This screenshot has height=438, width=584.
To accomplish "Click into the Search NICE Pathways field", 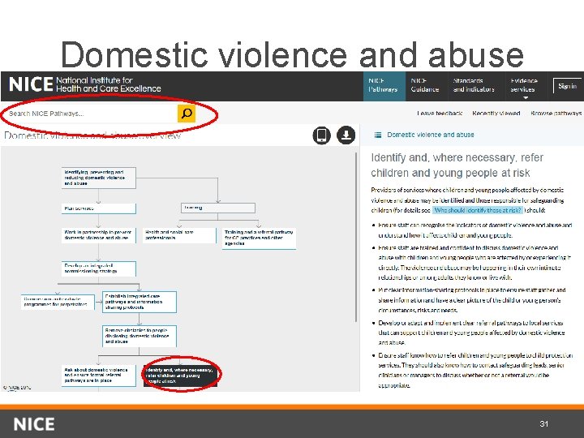I will click(91, 114).
